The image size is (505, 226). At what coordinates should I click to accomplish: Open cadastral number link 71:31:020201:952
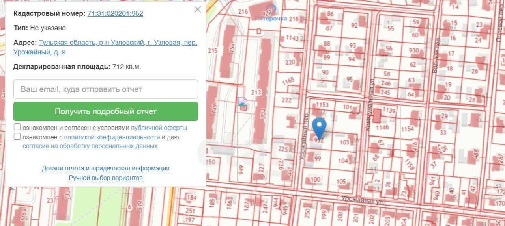115,13
